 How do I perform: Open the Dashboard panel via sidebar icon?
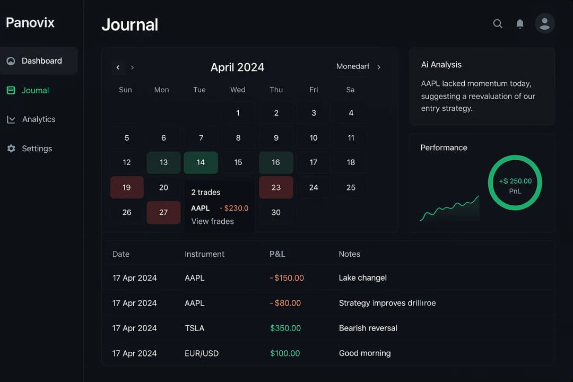11,60
